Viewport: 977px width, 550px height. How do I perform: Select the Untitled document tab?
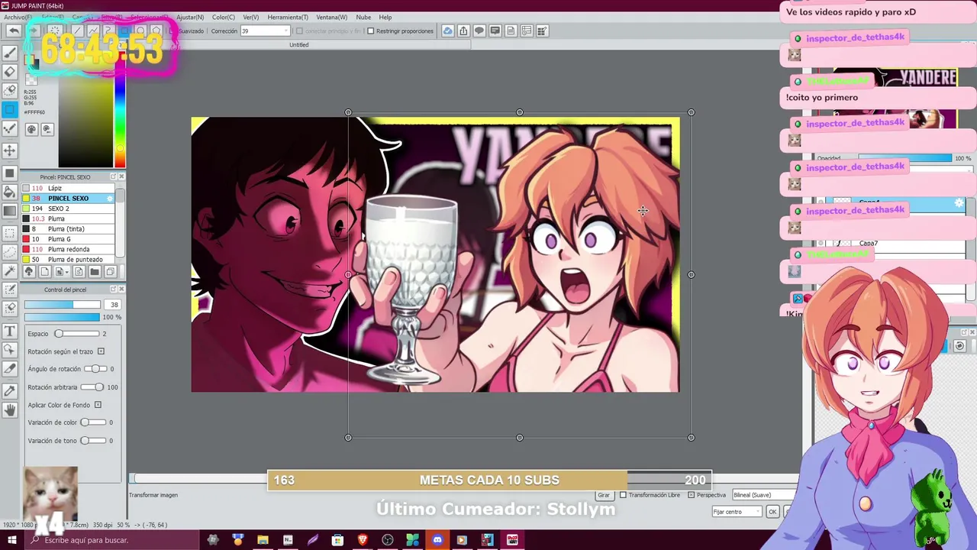click(299, 45)
